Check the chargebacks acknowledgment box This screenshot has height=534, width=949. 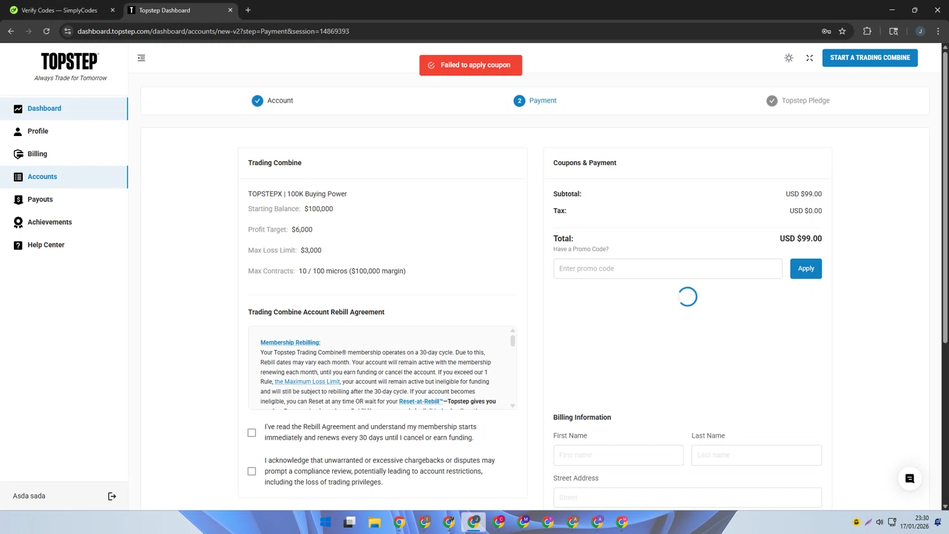(252, 471)
